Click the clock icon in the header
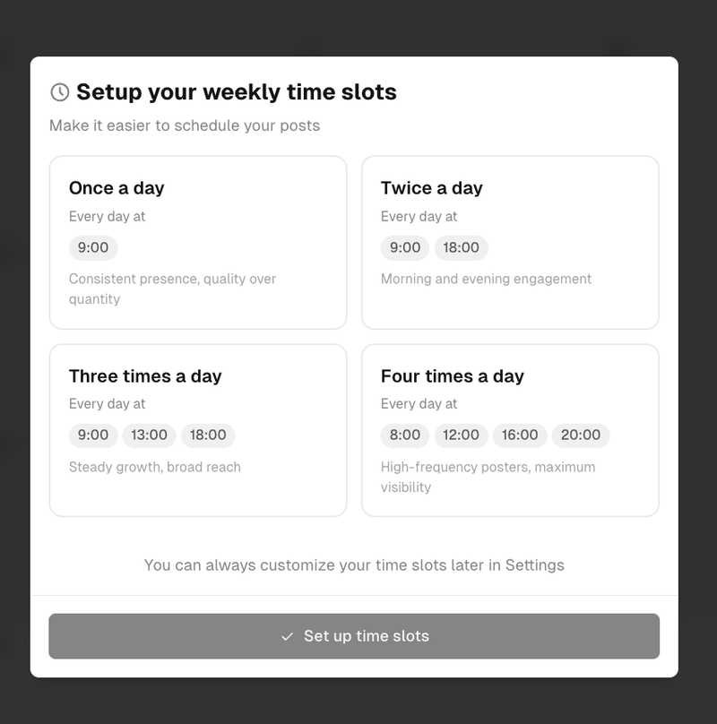This screenshot has width=717, height=724. click(58, 90)
